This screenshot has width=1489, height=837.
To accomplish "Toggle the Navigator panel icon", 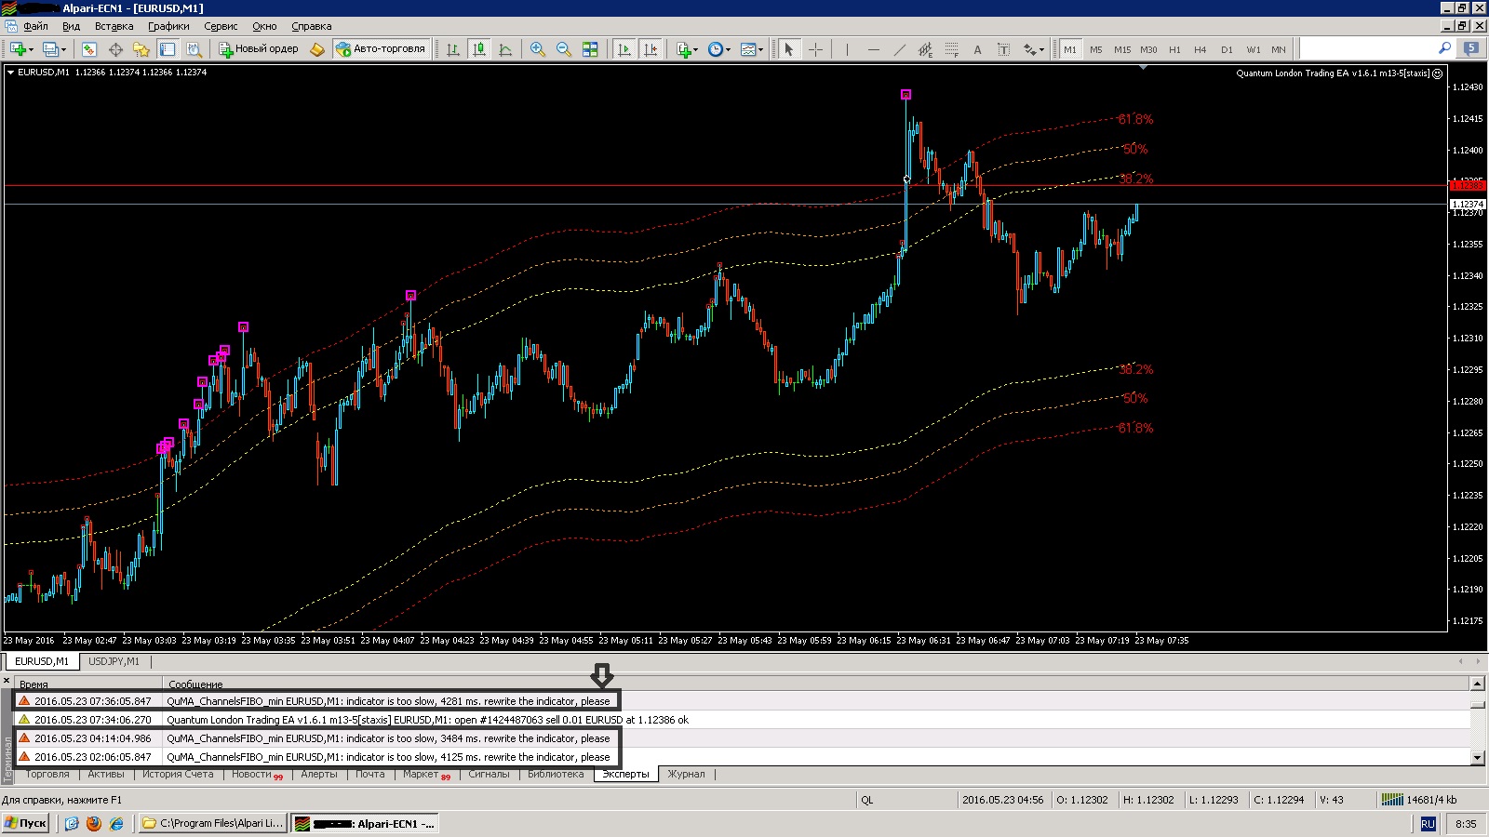I will coord(141,49).
